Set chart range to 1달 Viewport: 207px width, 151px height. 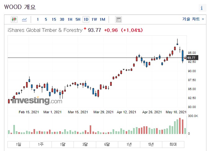(x=63, y=145)
